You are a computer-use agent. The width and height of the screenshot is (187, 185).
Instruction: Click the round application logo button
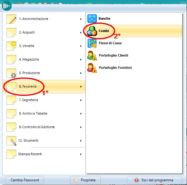click(x=7, y=6)
